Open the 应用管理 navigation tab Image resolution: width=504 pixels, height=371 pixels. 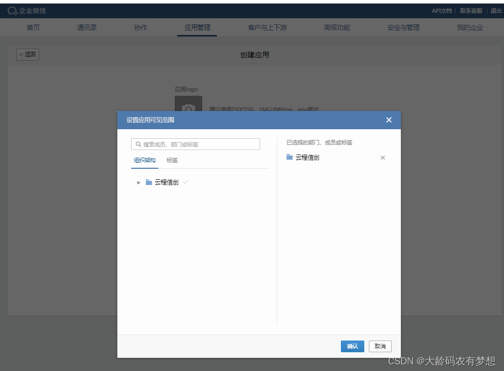[x=197, y=27]
